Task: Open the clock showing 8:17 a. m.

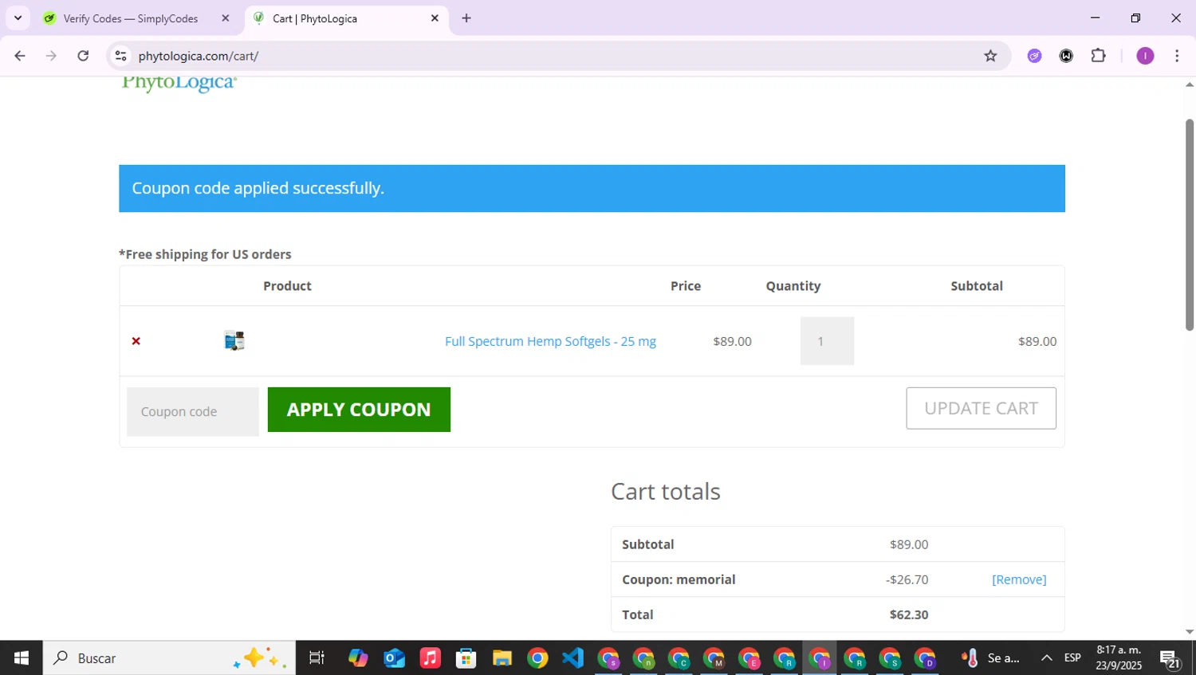Action: (x=1119, y=658)
